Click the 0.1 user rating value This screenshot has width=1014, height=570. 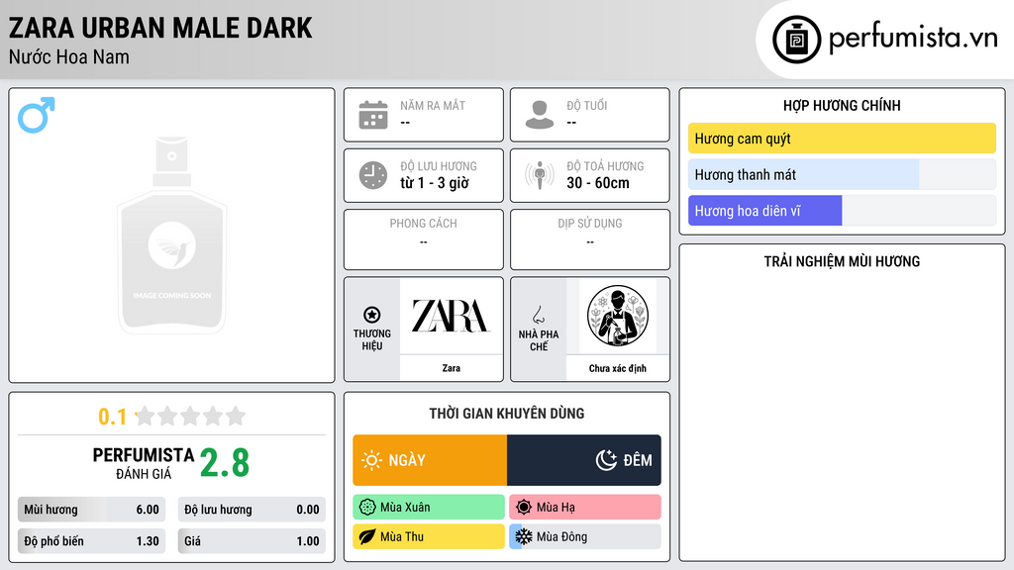point(112,417)
